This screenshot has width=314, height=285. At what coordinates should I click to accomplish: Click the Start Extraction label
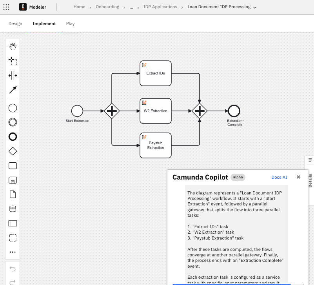click(x=77, y=121)
